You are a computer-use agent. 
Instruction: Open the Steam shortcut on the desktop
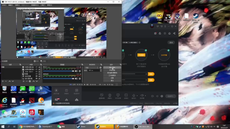pos(195,18)
